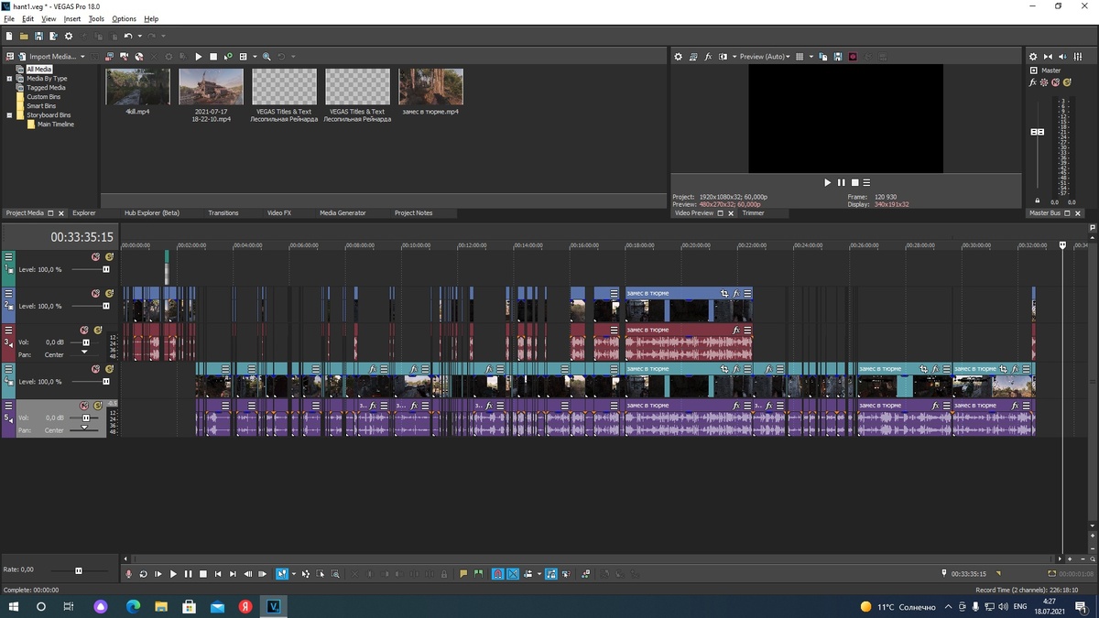Image resolution: width=1099 pixels, height=618 pixels.
Task: Open the Import Media dropdown arrow
Action: point(82,57)
